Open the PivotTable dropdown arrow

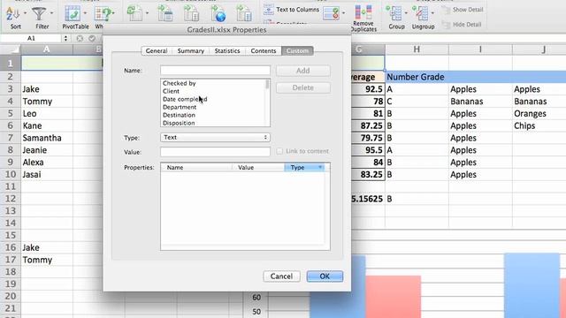click(x=85, y=13)
